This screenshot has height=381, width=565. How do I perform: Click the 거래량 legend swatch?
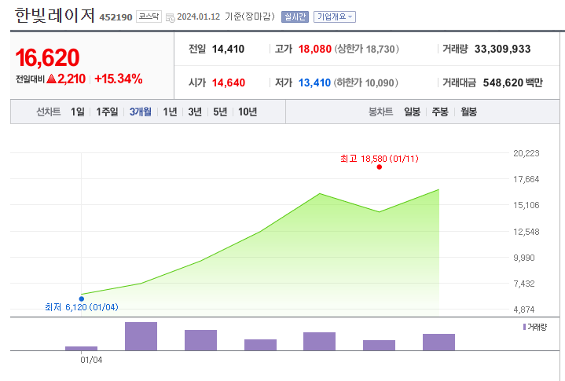(x=524, y=327)
